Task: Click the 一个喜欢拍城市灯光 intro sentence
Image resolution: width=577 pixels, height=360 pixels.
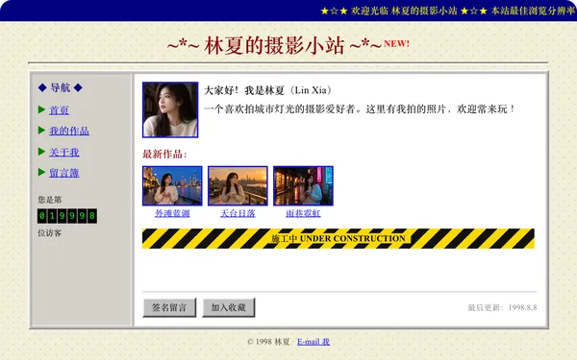Action: (359, 109)
